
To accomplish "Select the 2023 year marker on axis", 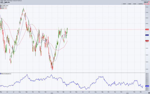I will click(x=52, y=93).
